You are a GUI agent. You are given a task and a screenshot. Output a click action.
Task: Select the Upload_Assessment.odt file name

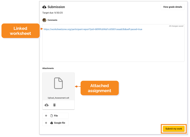[x=58, y=98]
